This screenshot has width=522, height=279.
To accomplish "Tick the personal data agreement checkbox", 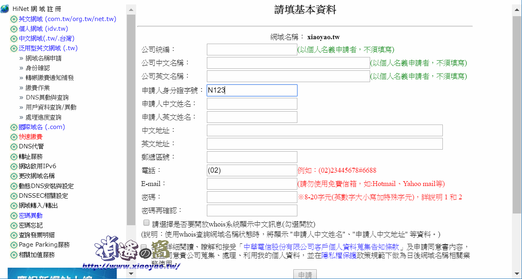I will coord(144,247).
